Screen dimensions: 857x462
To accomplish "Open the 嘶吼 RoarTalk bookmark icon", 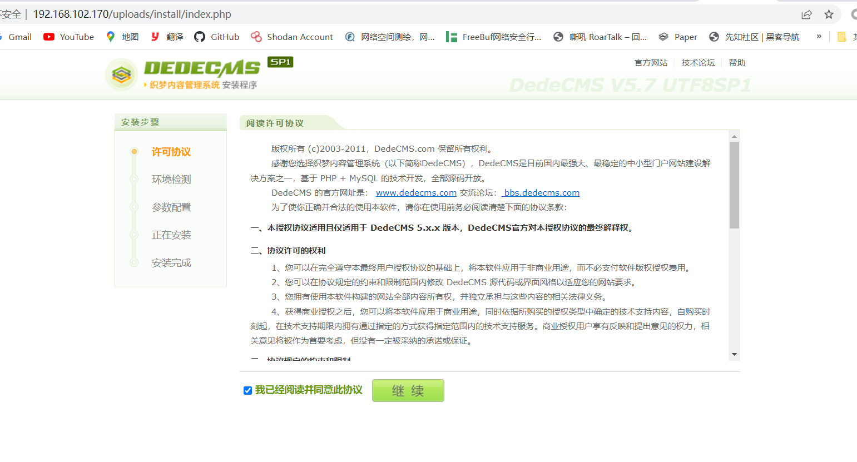I will 558,37.
